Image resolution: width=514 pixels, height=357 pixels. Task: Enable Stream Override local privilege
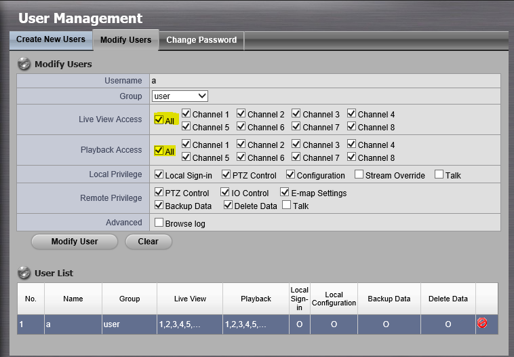(x=359, y=175)
